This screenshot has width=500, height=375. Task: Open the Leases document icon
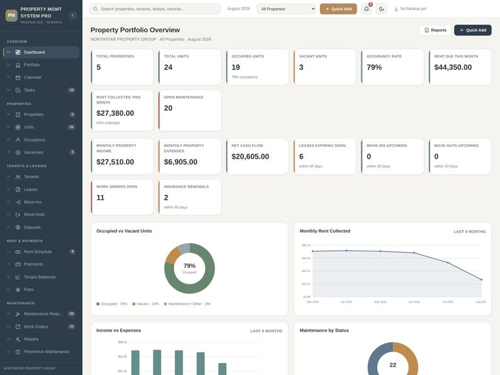pos(18,190)
